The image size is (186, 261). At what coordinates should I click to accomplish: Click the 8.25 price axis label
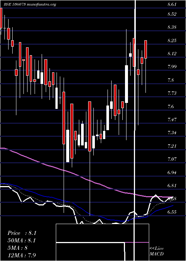[x=172, y=41]
